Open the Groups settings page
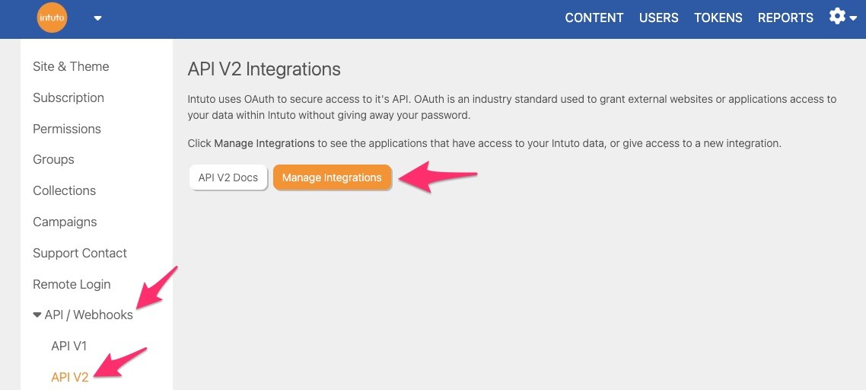The height and width of the screenshot is (390, 866). click(53, 159)
